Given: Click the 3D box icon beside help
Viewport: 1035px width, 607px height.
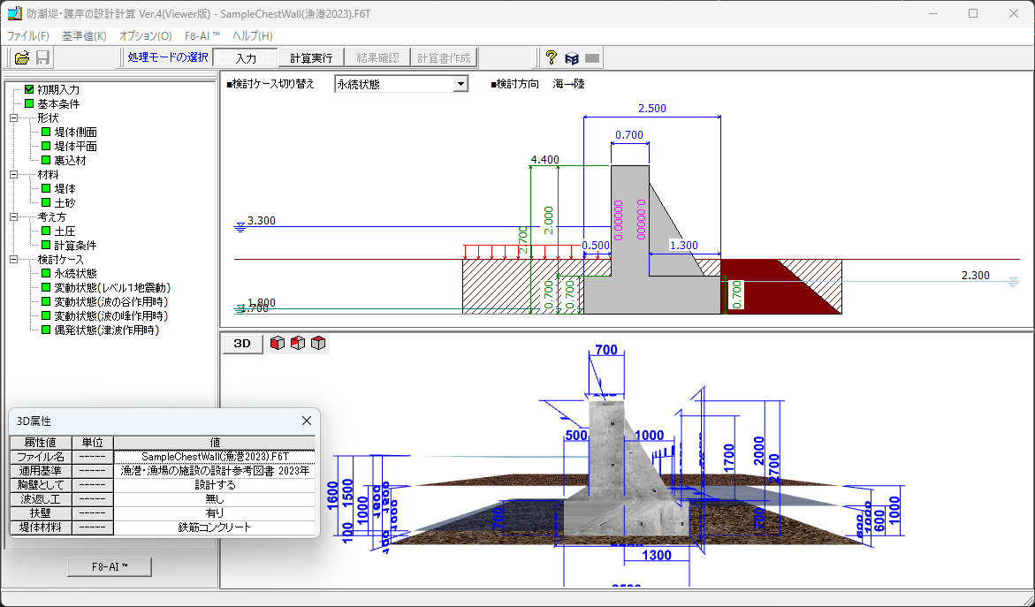Looking at the screenshot, I should pos(572,58).
